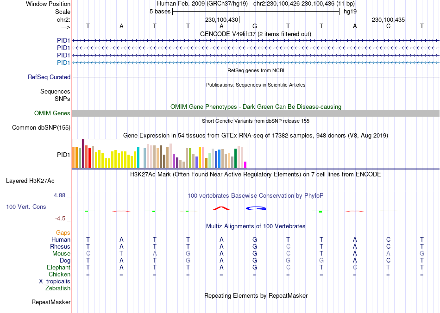
Task: Click the red A conservation logo
Action: click(x=221, y=208)
